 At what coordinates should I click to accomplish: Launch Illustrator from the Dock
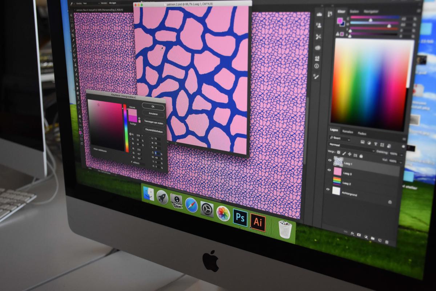click(258, 222)
